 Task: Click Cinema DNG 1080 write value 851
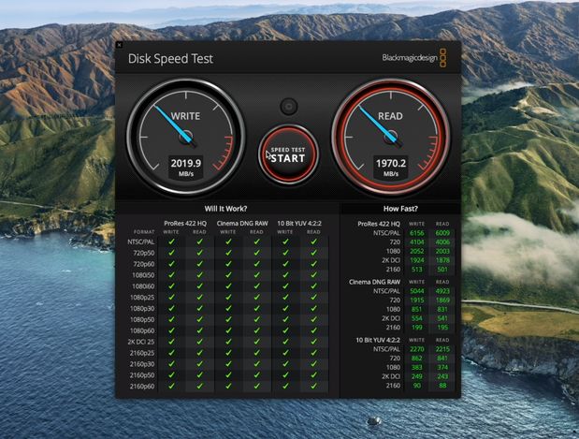click(417, 309)
